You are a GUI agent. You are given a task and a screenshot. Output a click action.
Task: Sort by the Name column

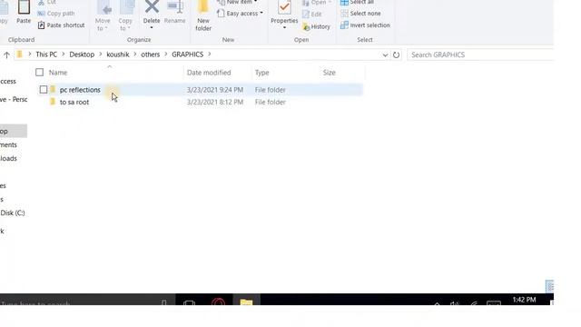tap(58, 73)
